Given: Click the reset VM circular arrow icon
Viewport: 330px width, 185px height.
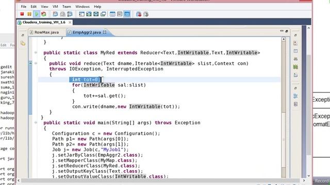Looking at the screenshot, I should pyautogui.click(x=44, y=14).
